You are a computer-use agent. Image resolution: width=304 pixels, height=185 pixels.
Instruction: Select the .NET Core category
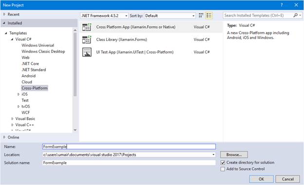point(30,64)
